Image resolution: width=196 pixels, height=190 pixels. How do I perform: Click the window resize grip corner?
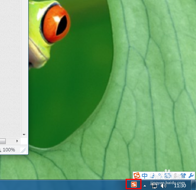click(x=23, y=150)
